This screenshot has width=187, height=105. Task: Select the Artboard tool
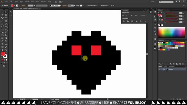2,47
